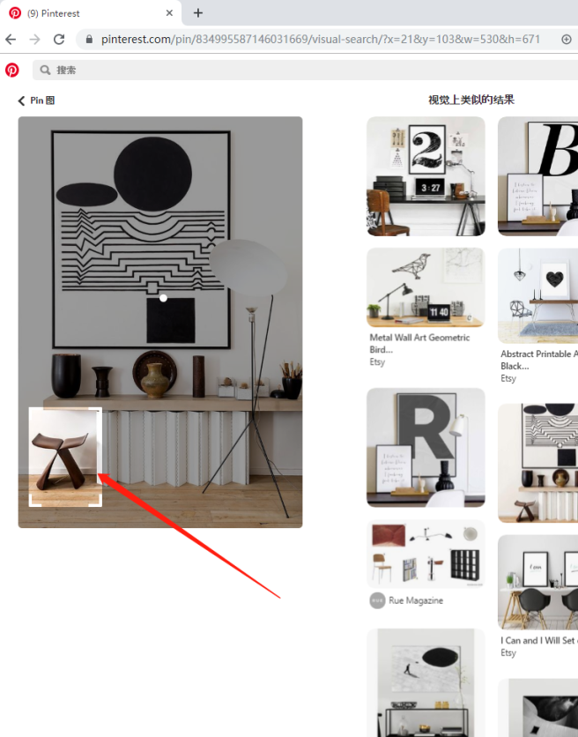Click the browser address bar URL
Screen dimensions: 578x737
(321, 40)
